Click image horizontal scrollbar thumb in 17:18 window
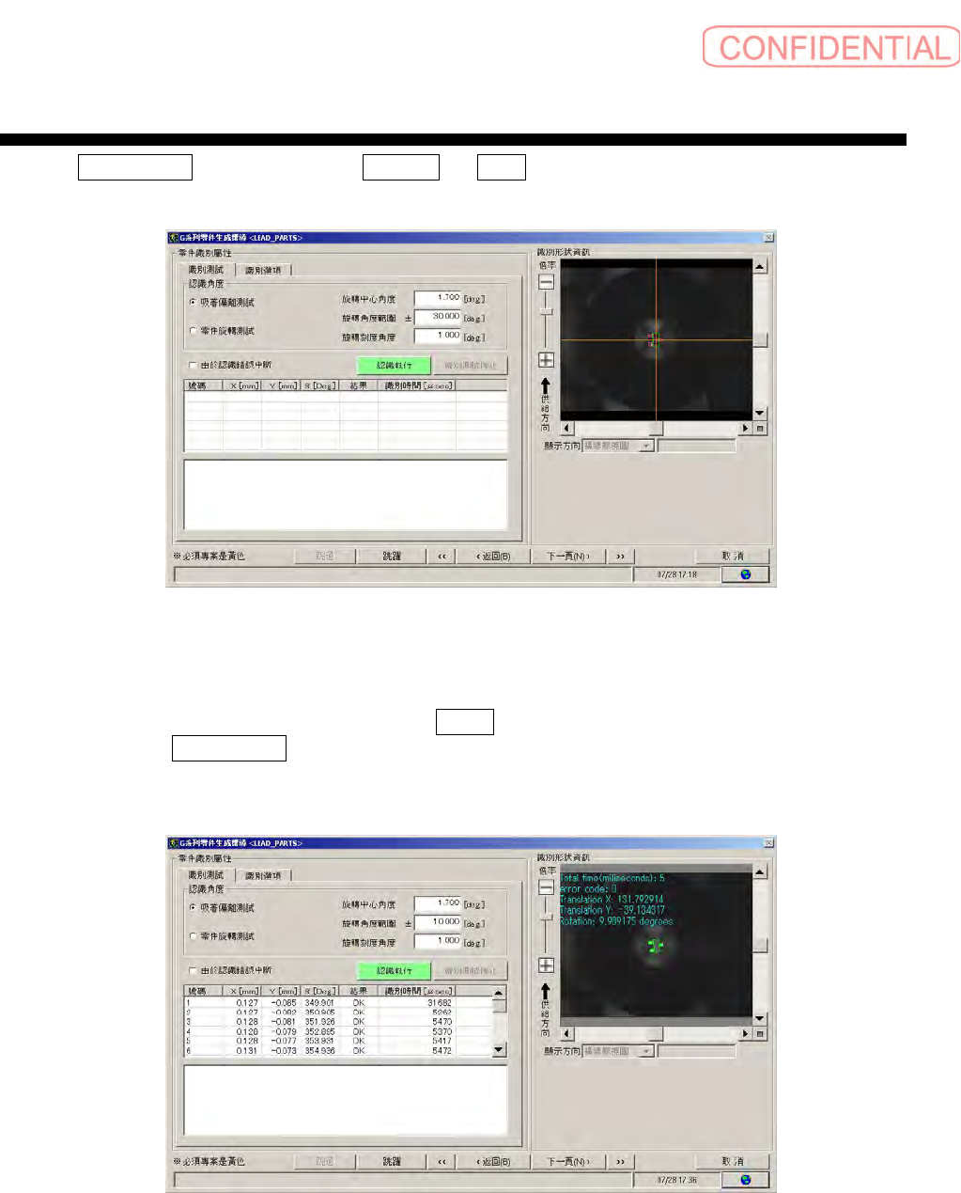This screenshot has height=1193, width=961. tap(655, 429)
